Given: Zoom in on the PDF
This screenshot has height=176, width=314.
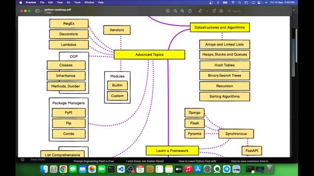Looking at the screenshot, I should click(x=182, y=11).
